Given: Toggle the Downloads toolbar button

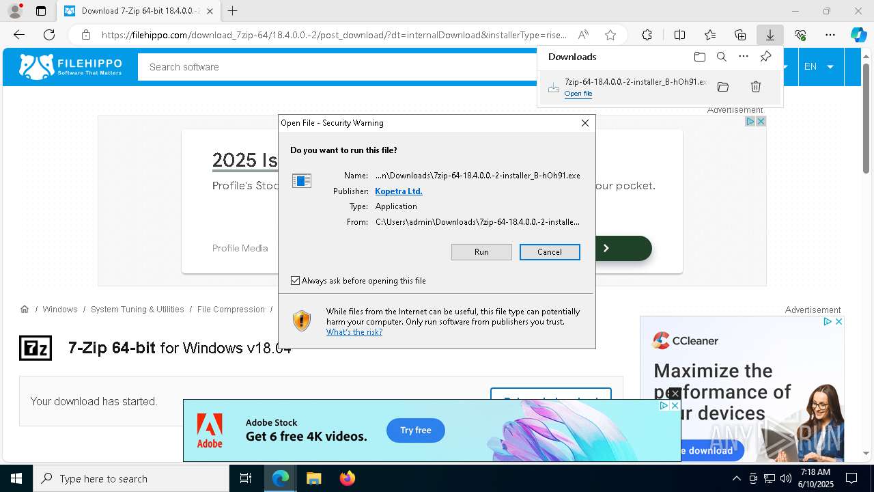Looking at the screenshot, I should point(770,35).
